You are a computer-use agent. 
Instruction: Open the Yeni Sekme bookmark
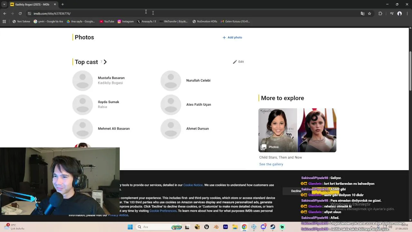[x=21, y=22]
